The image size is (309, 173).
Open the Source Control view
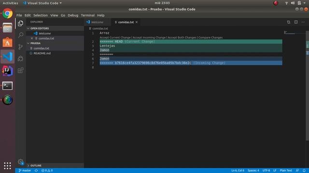[x=20, y=47]
